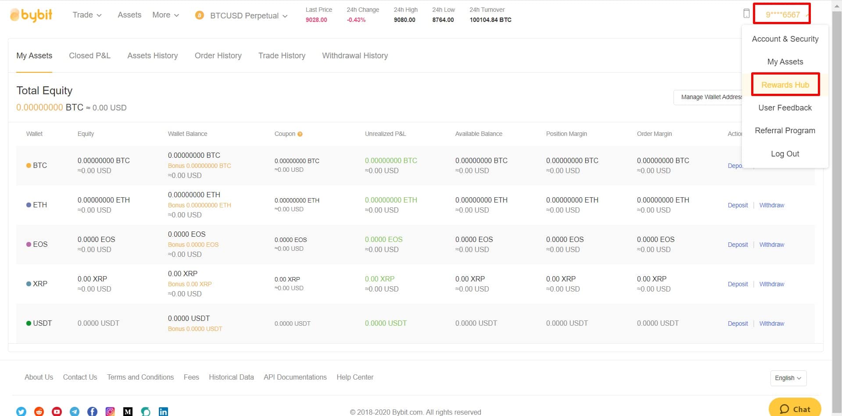Open the Telegram social link icon
This screenshot has width=842, height=416.
click(x=75, y=412)
